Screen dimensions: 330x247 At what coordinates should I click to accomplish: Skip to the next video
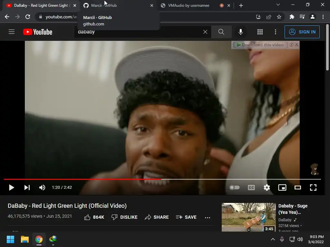pos(27,188)
